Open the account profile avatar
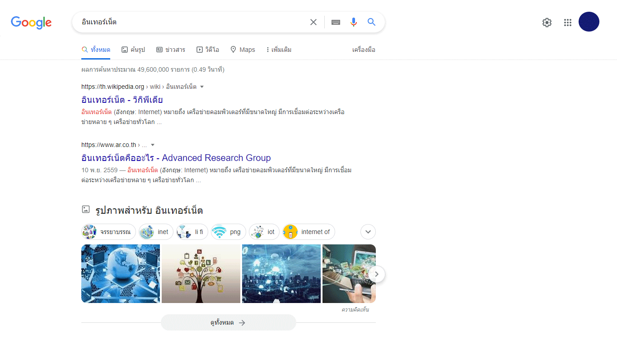This screenshot has height=349, width=617. click(589, 22)
